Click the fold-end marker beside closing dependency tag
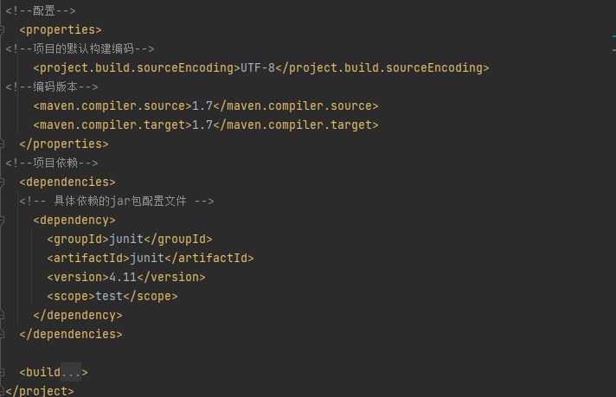This screenshot has height=397, width=616. [x=3, y=316]
